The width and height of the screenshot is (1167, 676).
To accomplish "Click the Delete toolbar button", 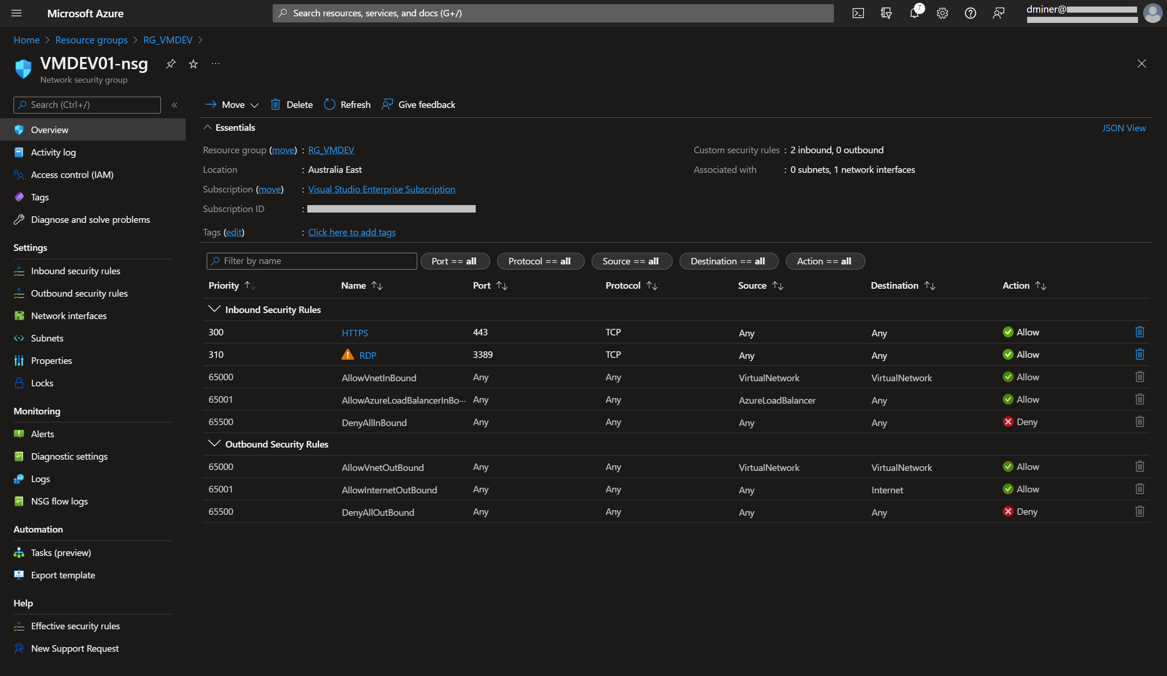I will pyautogui.click(x=292, y=105).
